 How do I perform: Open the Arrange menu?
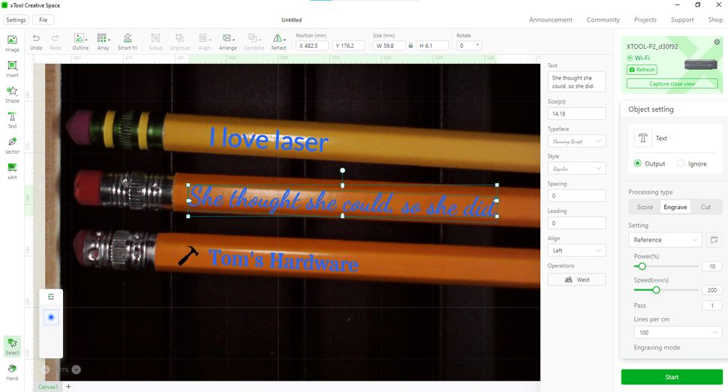[227, 42]
